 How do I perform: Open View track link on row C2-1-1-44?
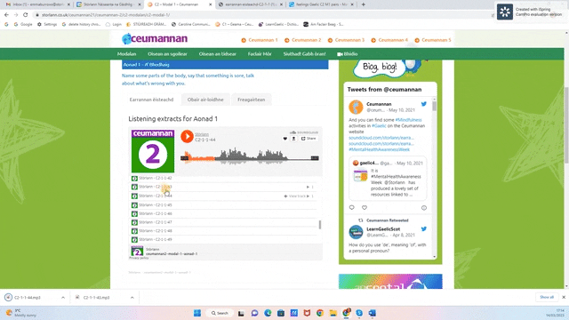tap(297, 196)
